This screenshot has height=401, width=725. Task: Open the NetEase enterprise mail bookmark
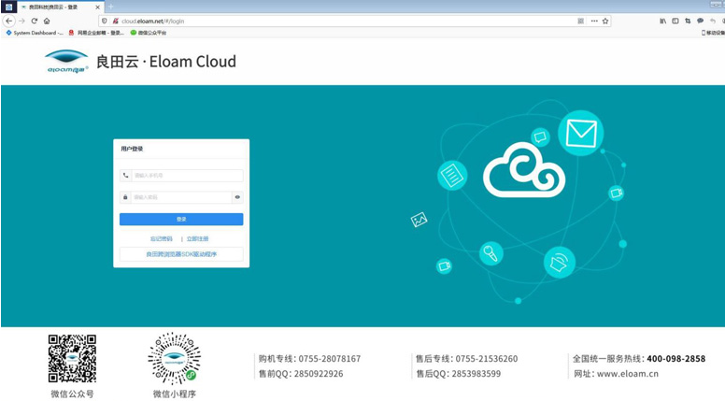tap(96, 33)
